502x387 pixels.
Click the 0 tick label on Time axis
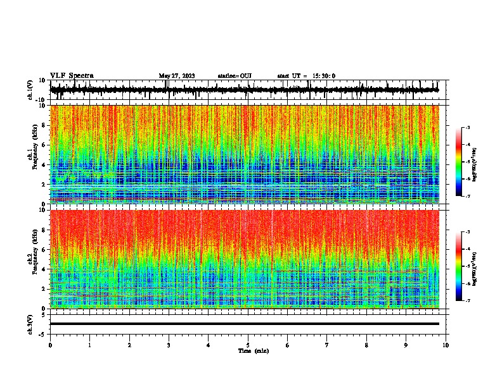click(x=50, y=345)
